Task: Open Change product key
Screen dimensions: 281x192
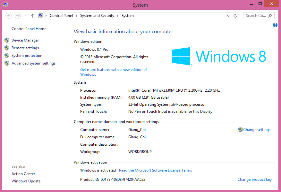Action: click(254, 180)
